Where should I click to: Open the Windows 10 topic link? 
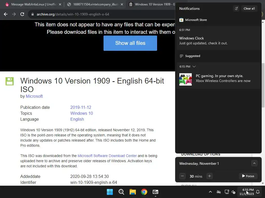(x=82, y=113)
